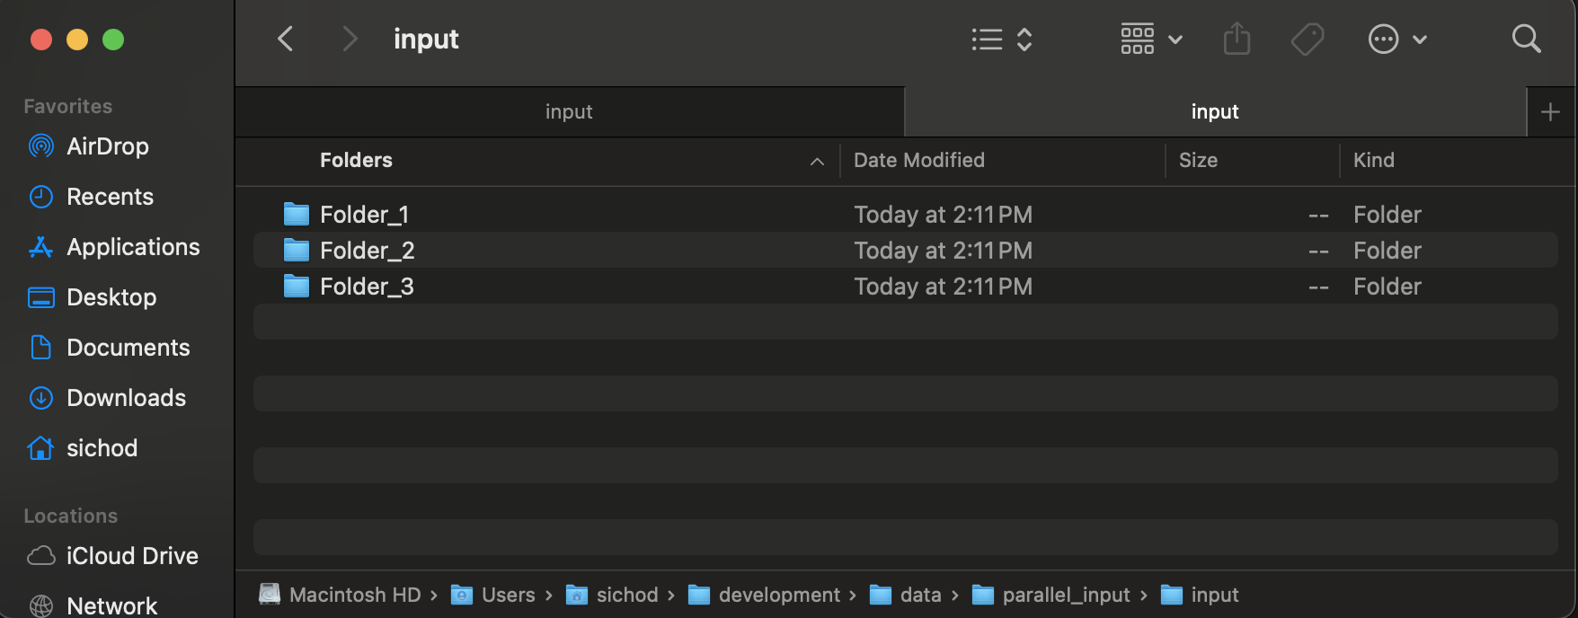
Task: Click the Share toolbar icon
Action: coord(1237,39)
